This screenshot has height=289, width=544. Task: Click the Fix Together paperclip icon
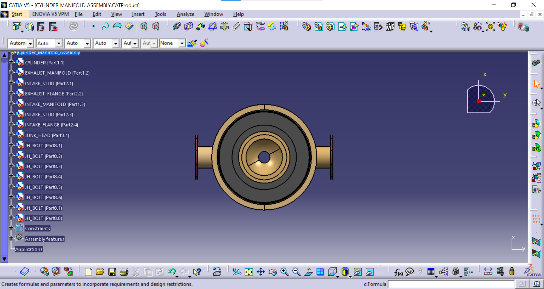(236, 27)
